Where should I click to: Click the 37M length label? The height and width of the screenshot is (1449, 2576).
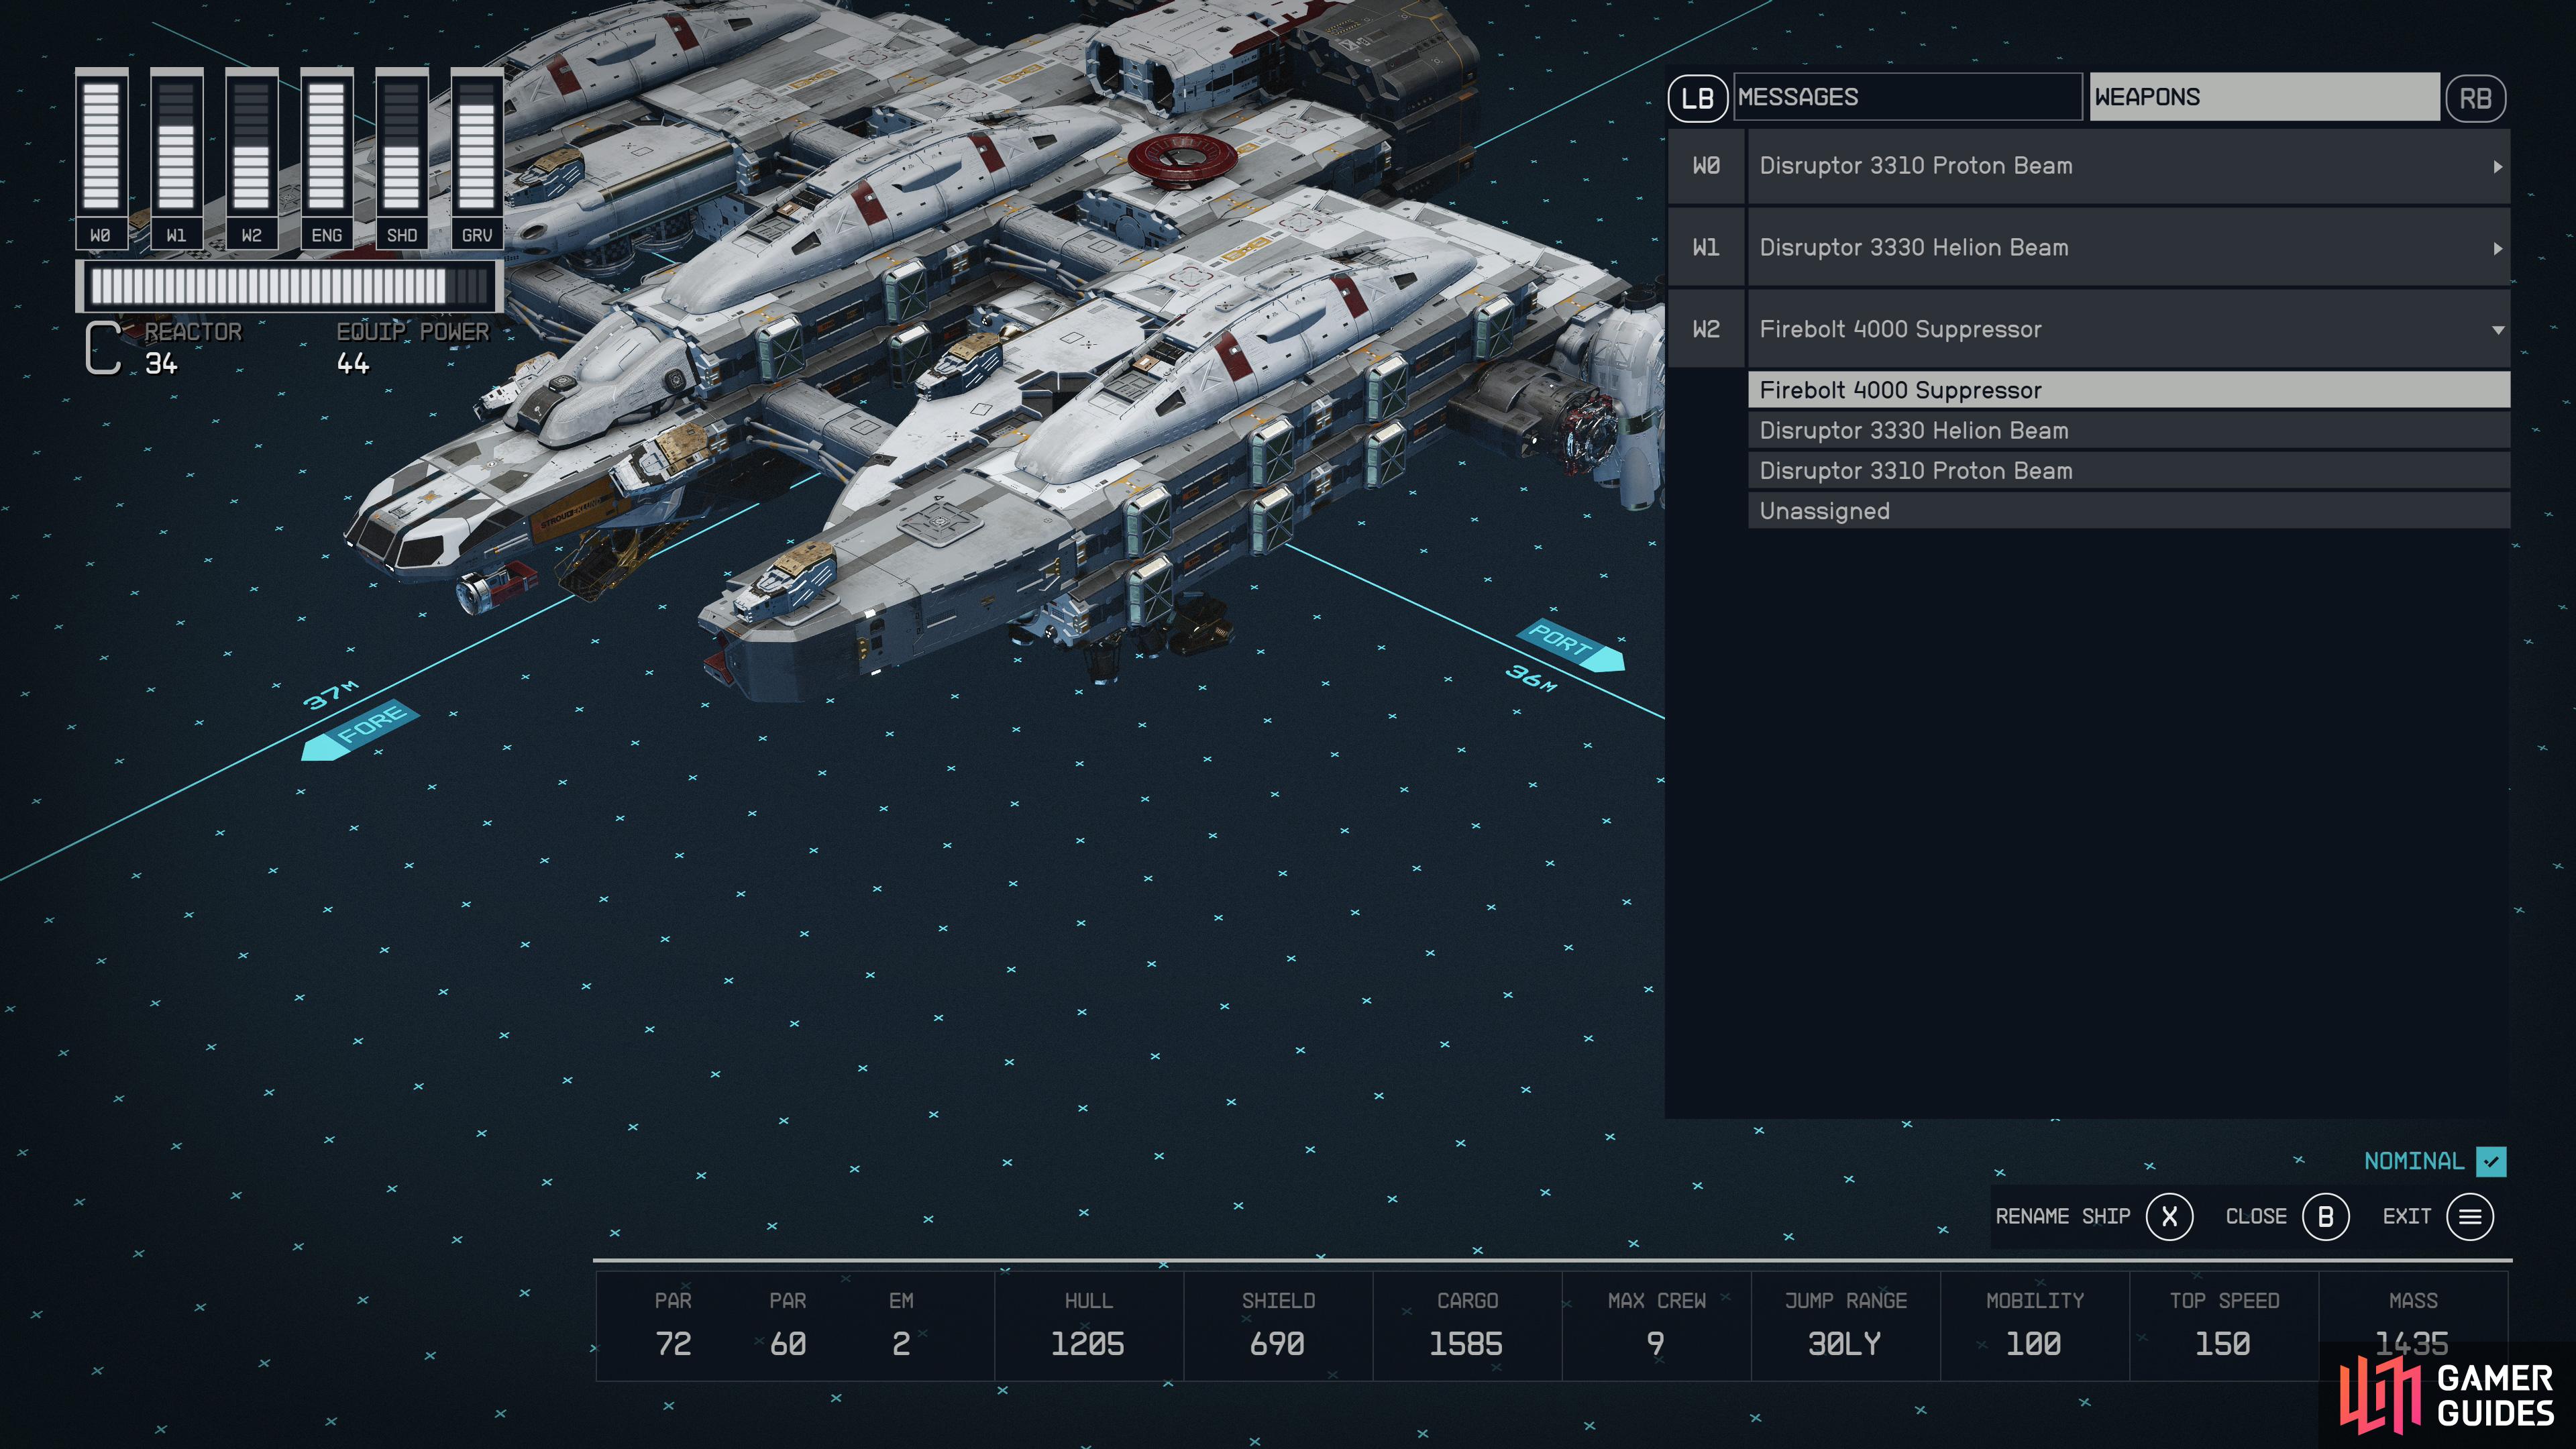tap(331, 695)
